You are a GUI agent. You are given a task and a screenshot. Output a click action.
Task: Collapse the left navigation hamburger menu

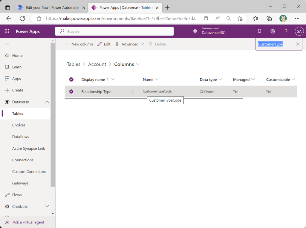click(7, 44)
